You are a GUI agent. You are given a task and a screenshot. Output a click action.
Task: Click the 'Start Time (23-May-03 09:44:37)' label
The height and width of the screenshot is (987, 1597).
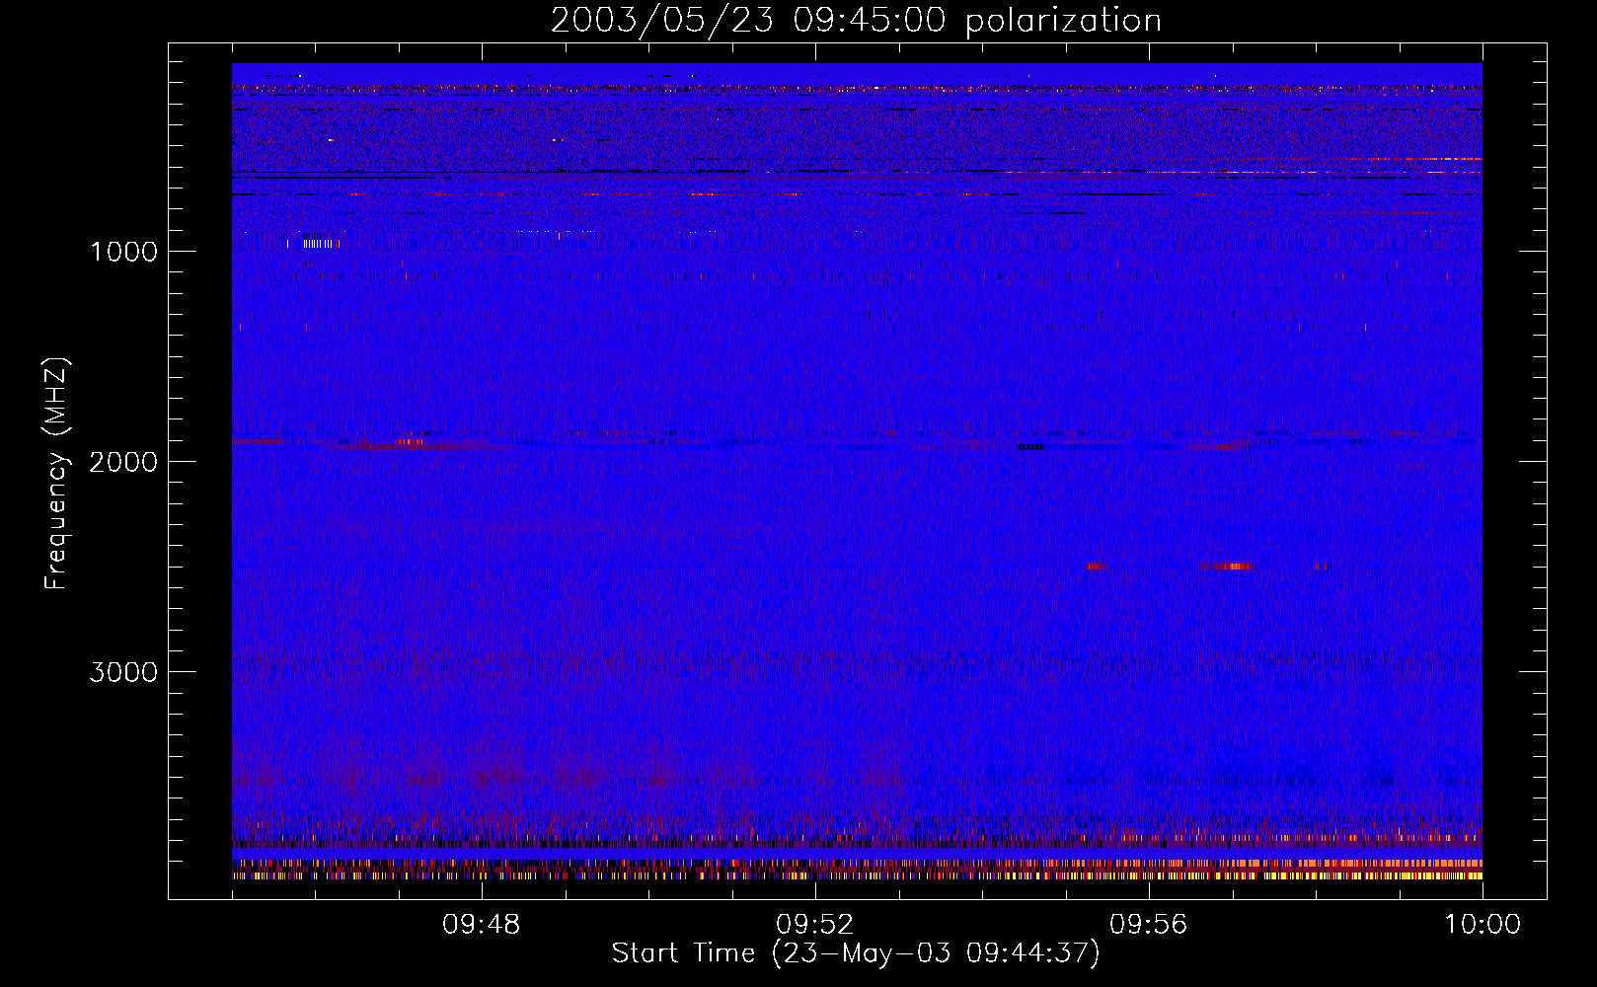[x=856, y=953]
